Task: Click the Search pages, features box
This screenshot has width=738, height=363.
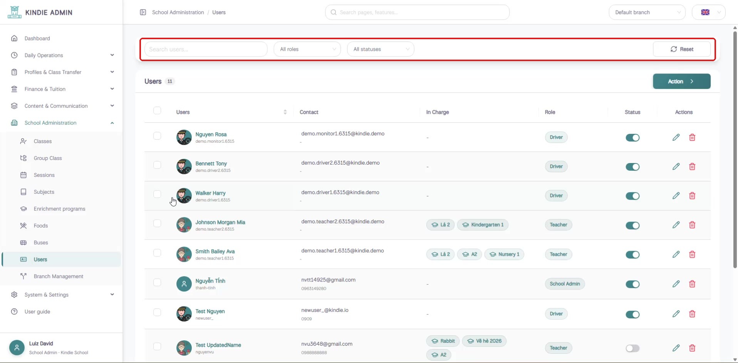Action: [417, 12]
